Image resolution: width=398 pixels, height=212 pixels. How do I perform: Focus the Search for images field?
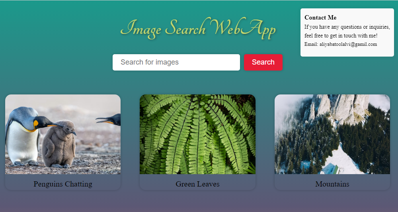pyautogui.click(x=176, y=62)
